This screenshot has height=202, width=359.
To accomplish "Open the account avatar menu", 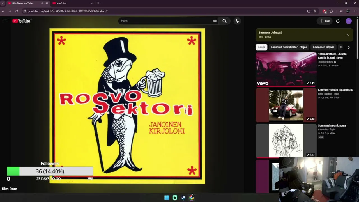I will click(x=349, y=21).
